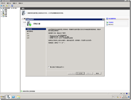Click the 删除角色 link in the right pane
The width and height of the screenshot is (131, 100).
tap(111, 25)
